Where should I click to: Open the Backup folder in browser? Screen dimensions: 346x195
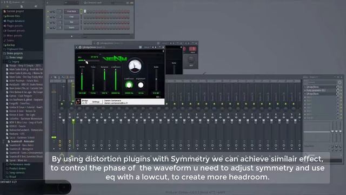(x=9, y=45)
